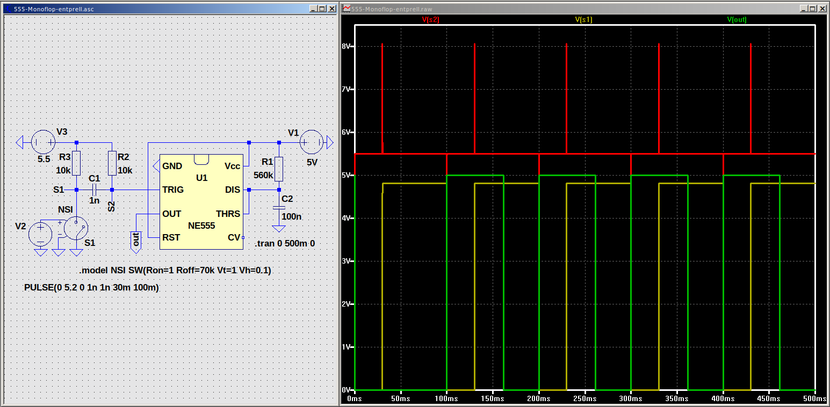Maximize the waveform .raw window
Image resolution: width=830 pixels, height=407 pixels.
click(812, 9)
